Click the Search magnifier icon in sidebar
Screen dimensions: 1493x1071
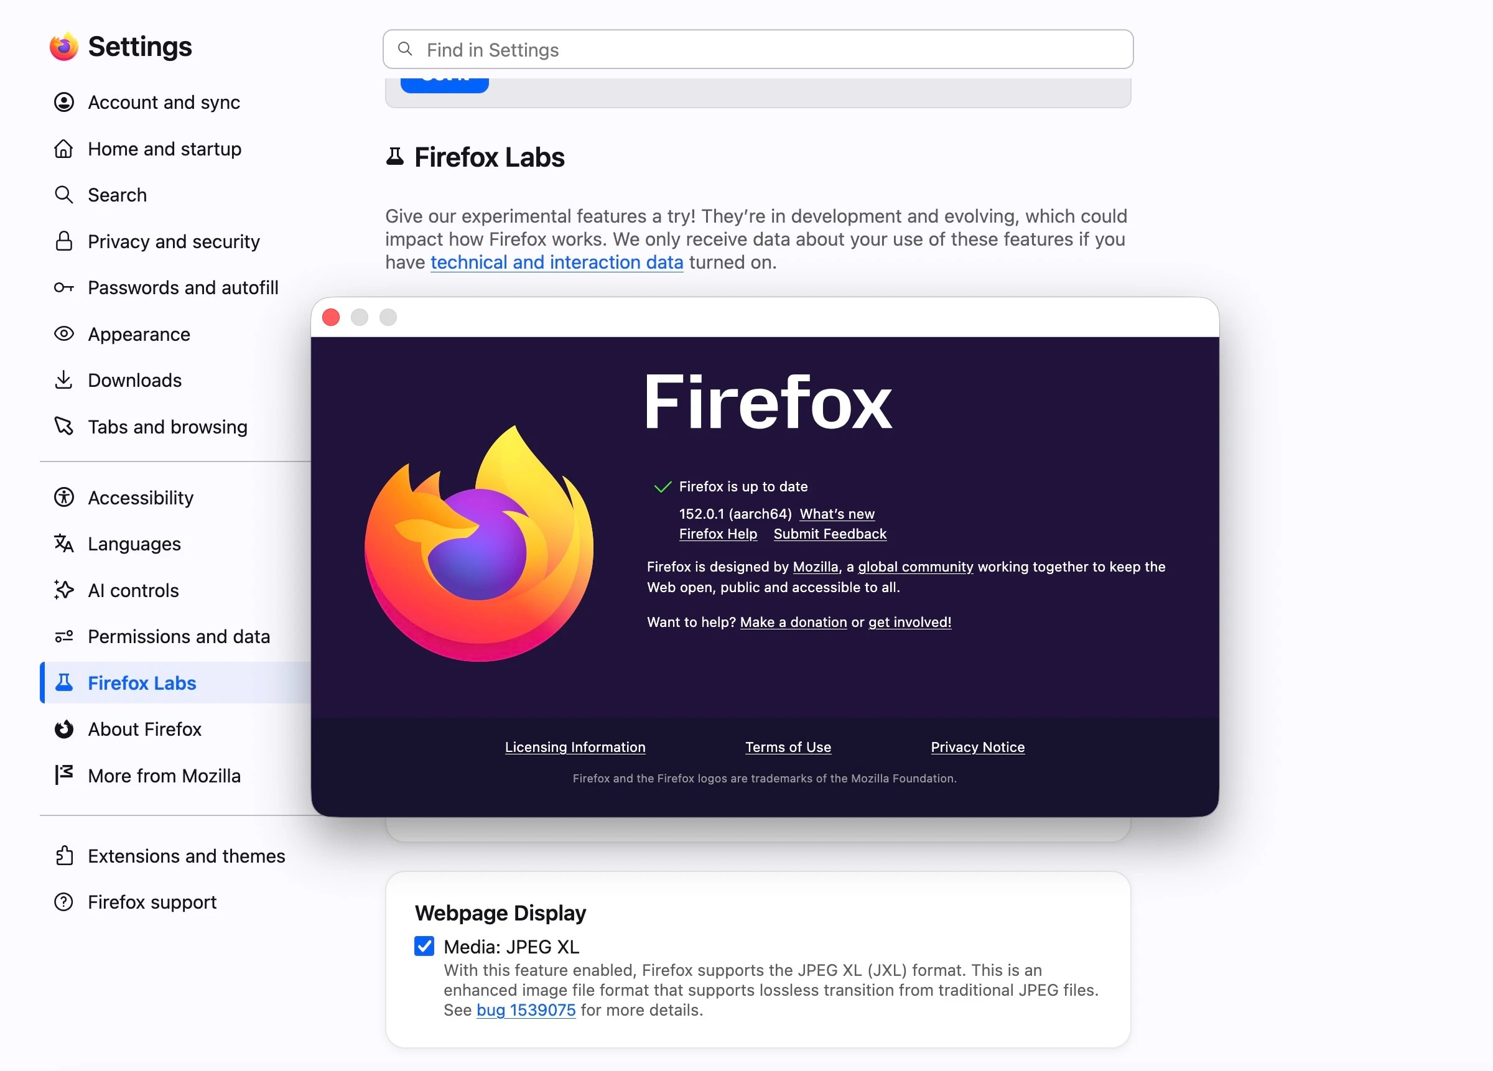[64, 195]
